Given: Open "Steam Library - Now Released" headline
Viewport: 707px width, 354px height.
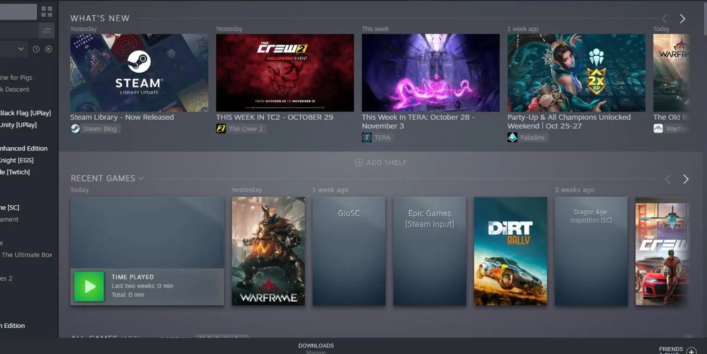Looking at the screenshot, I should point(122,117).
